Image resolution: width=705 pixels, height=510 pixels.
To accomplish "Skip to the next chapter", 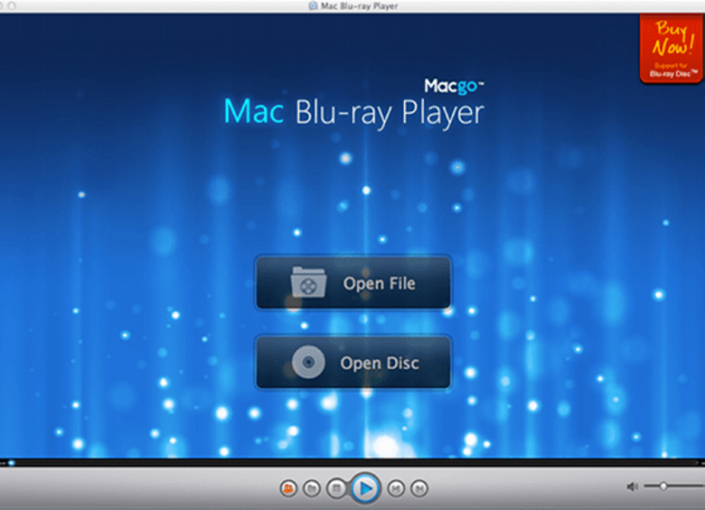I will [418, 488].
